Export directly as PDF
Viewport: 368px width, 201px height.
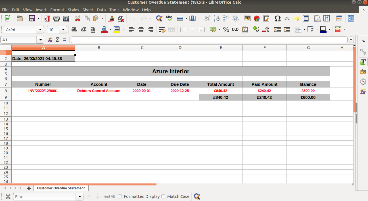coord(47,19)
